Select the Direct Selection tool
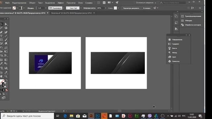 point(6,24)
